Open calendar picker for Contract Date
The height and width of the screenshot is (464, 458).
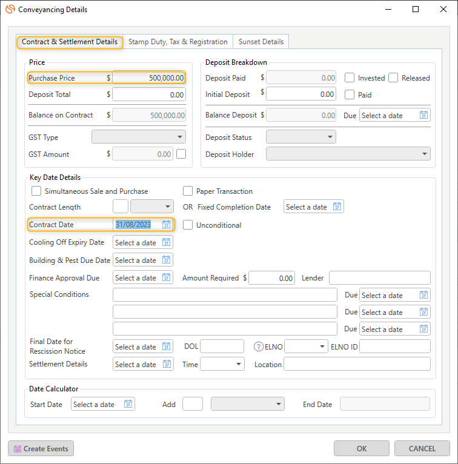[166, 225]
